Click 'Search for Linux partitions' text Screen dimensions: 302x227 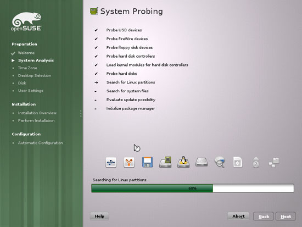131,82
